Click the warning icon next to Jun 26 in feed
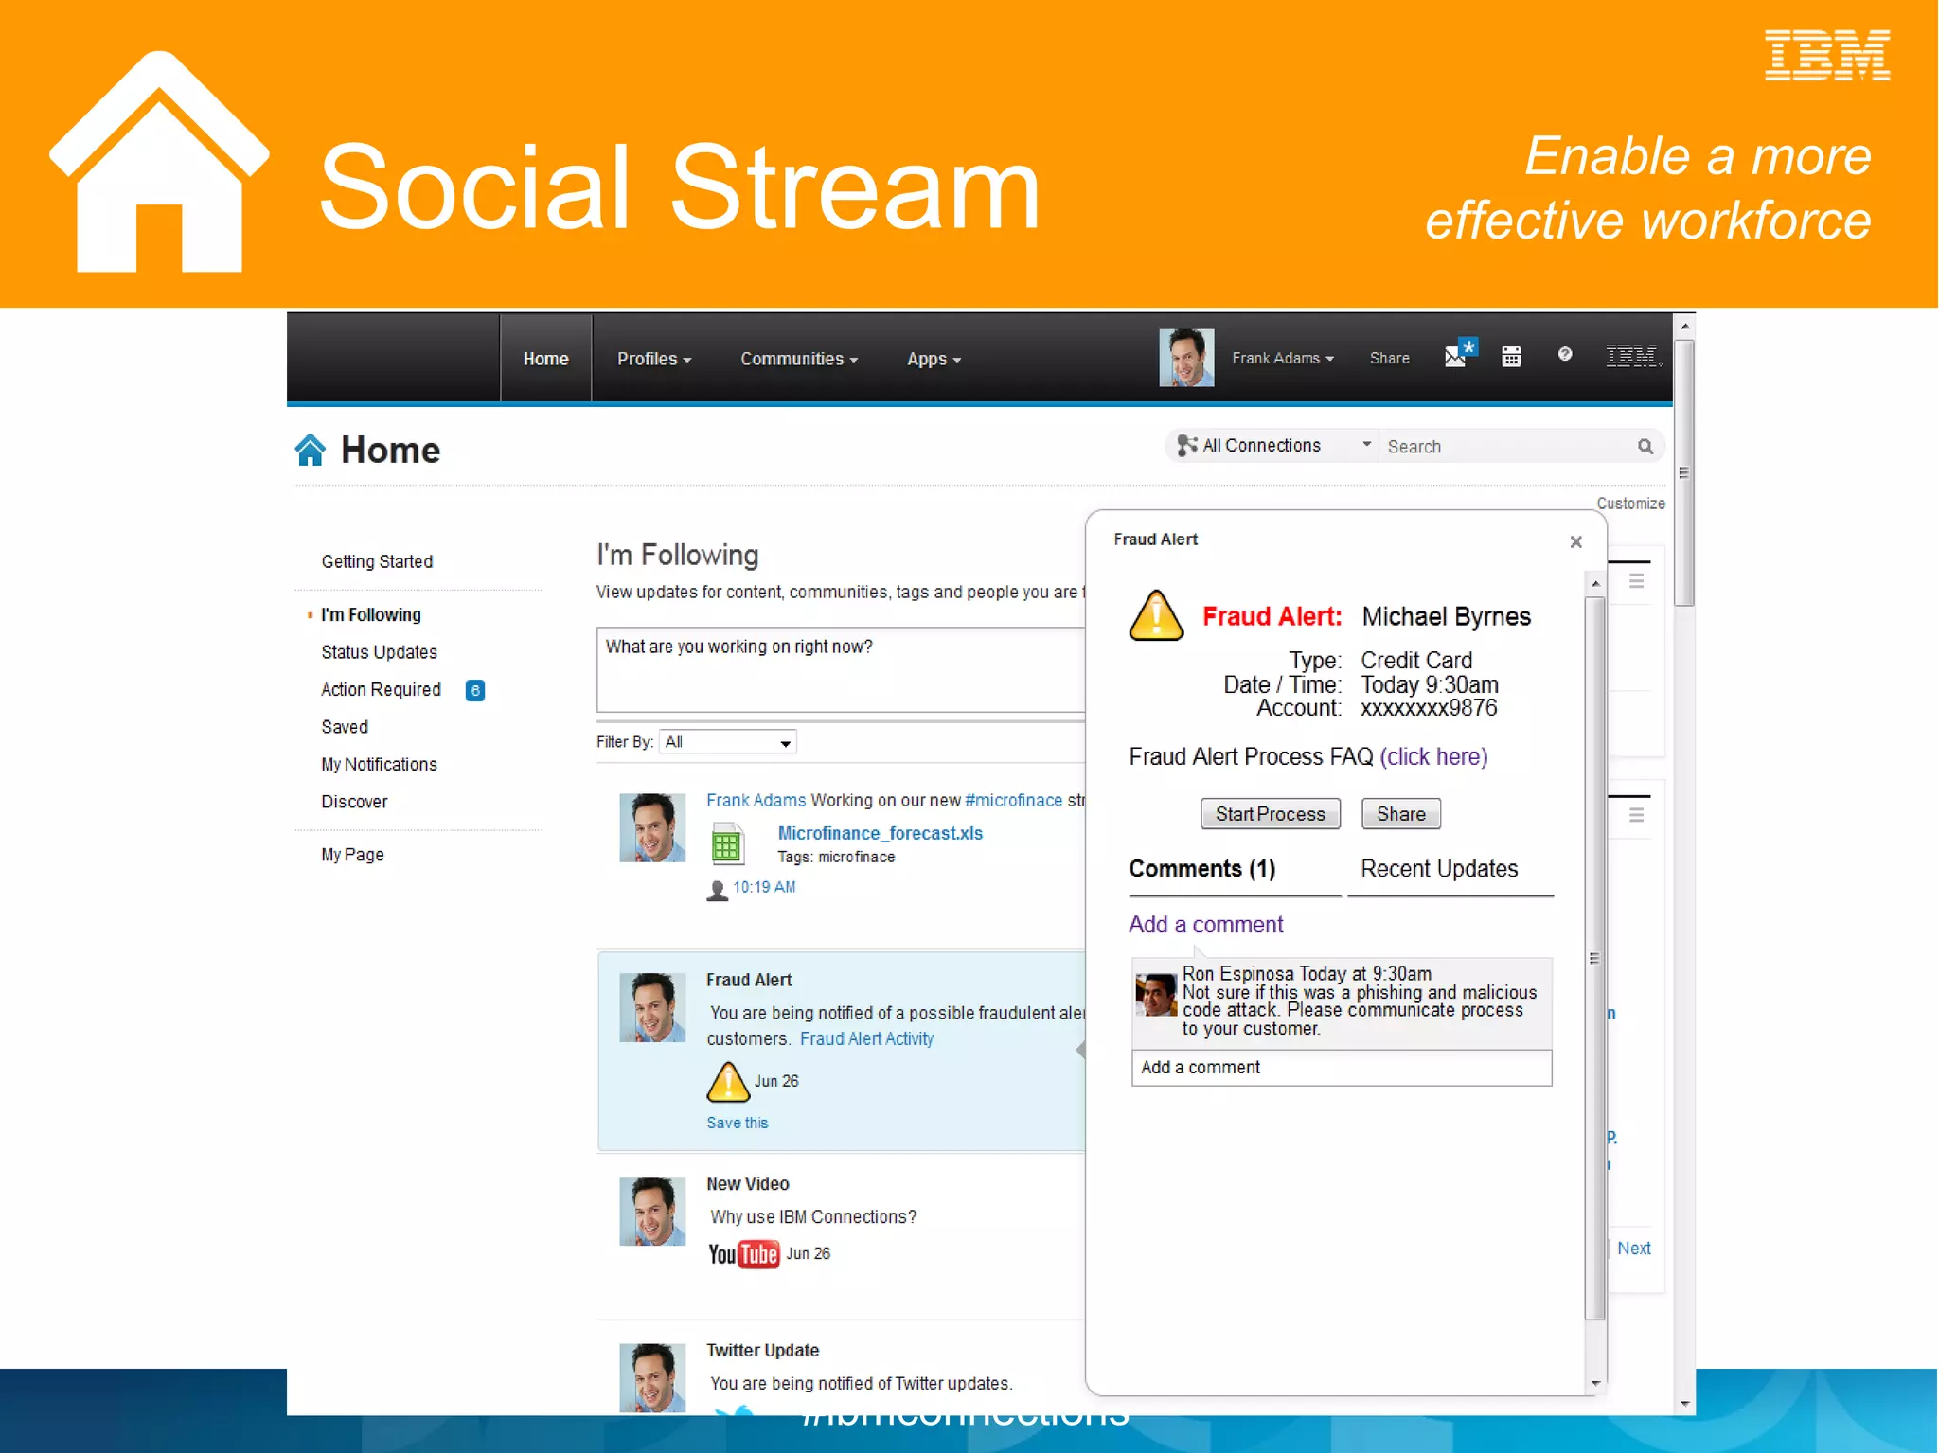Screen dimensions: 1939x1453 [x=728, y=1082]
